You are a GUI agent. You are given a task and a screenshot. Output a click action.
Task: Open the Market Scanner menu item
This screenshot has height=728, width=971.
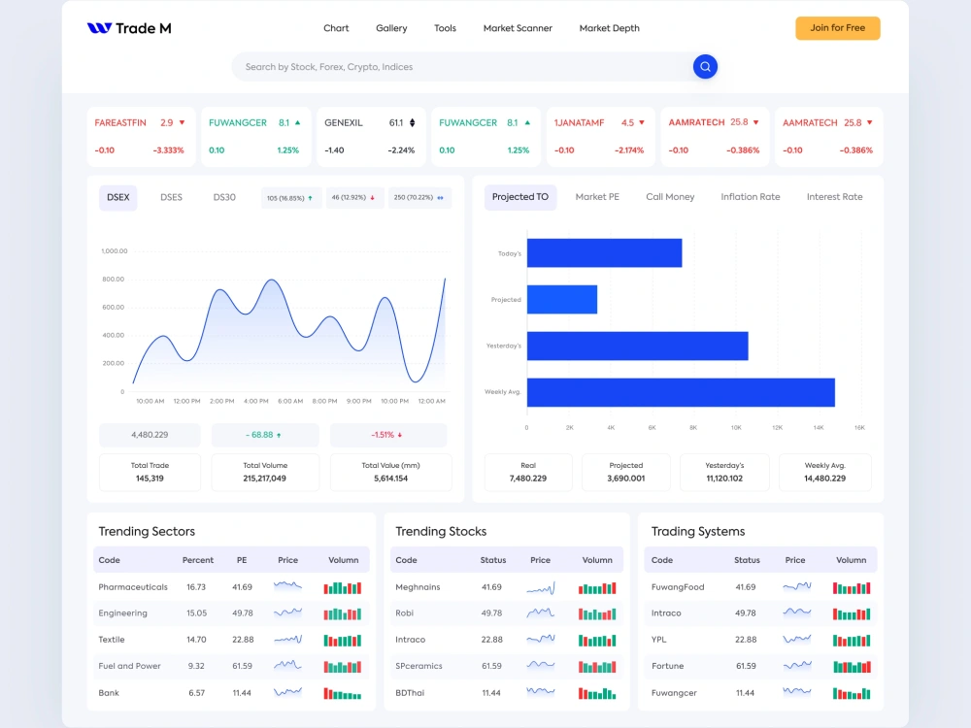tap(518, 28)
